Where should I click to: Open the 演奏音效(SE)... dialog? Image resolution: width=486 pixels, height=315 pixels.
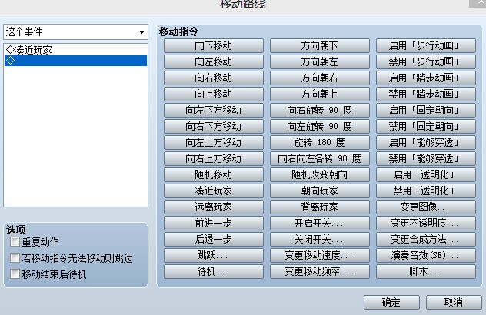[x=426, y=255]
